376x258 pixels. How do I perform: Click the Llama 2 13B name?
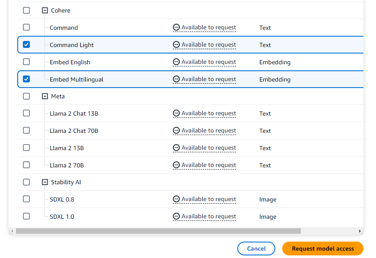pos(67,148)
